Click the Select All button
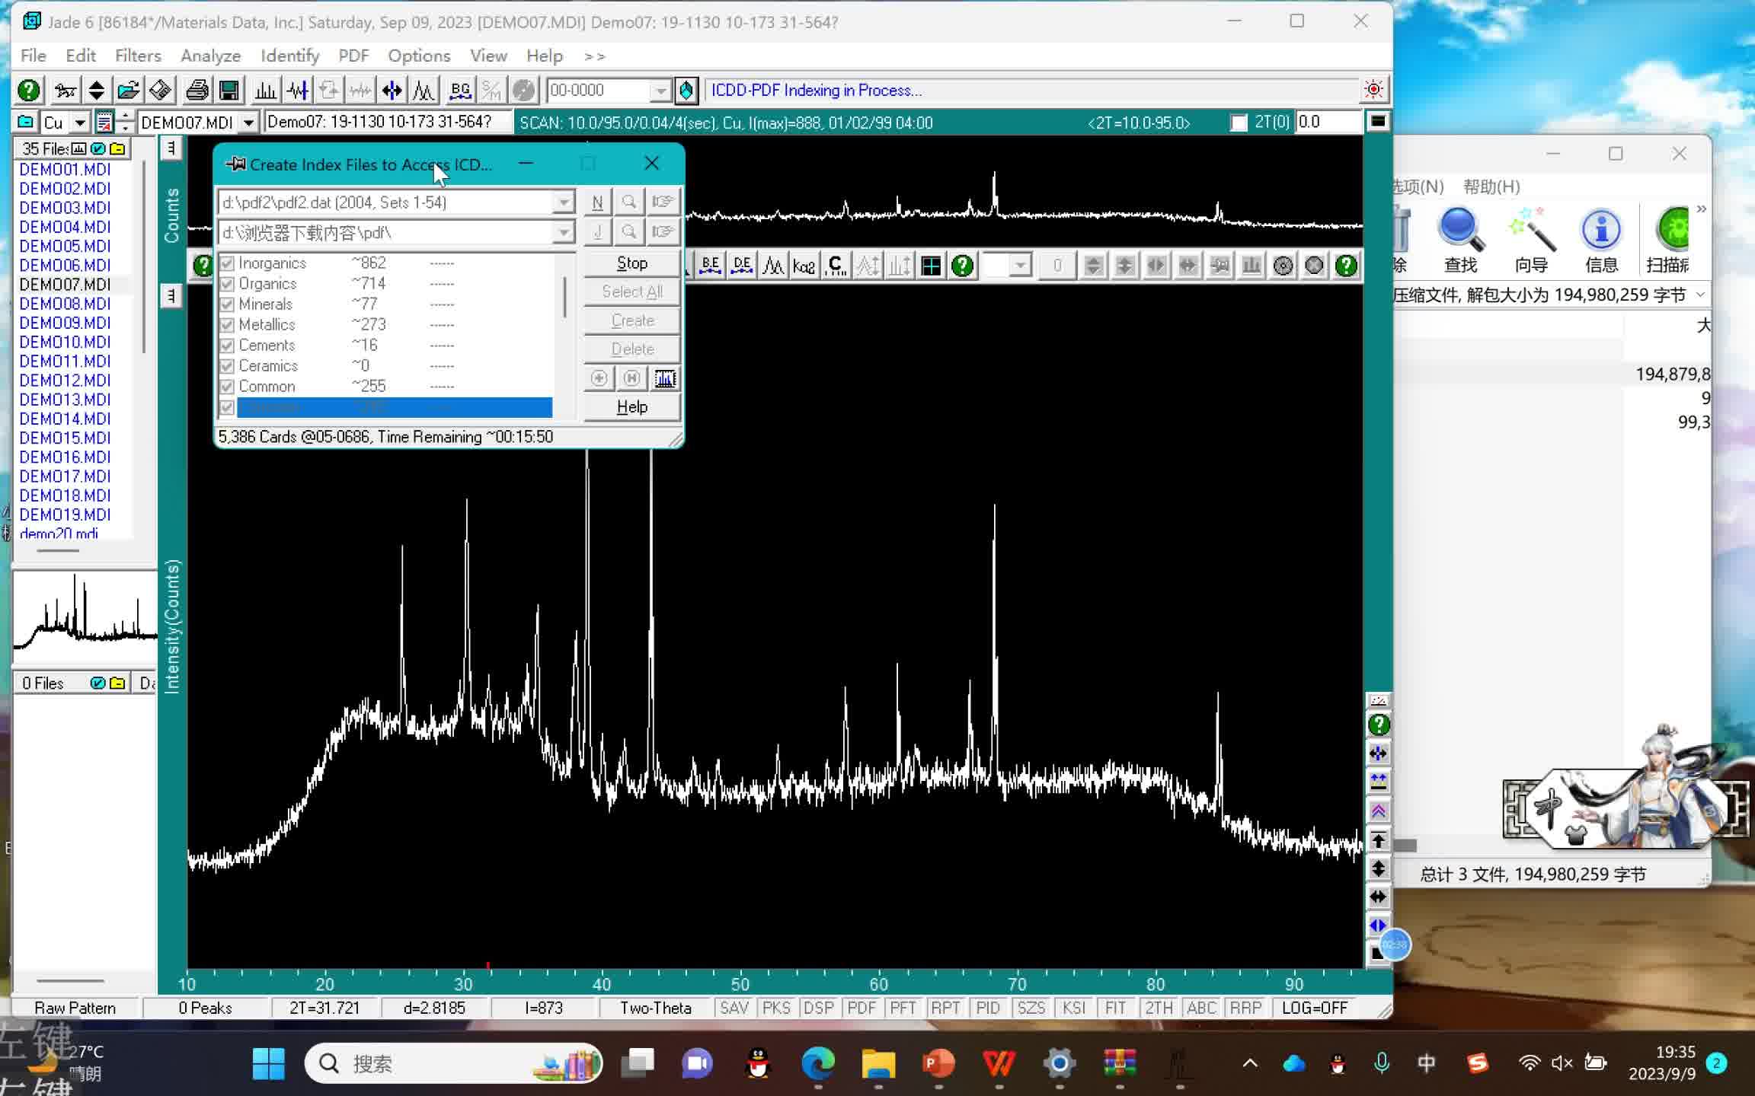Image resolution: width=1755 pixels, height=1096 pixels. click(x=631, y=291)
